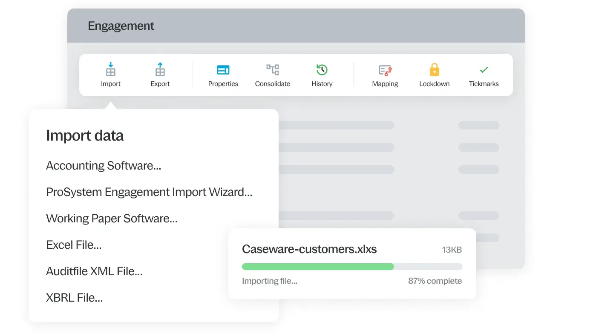
Task: Pick the Working Paper Software... entry
Action: pyautogui.click(x=112, y=219)
